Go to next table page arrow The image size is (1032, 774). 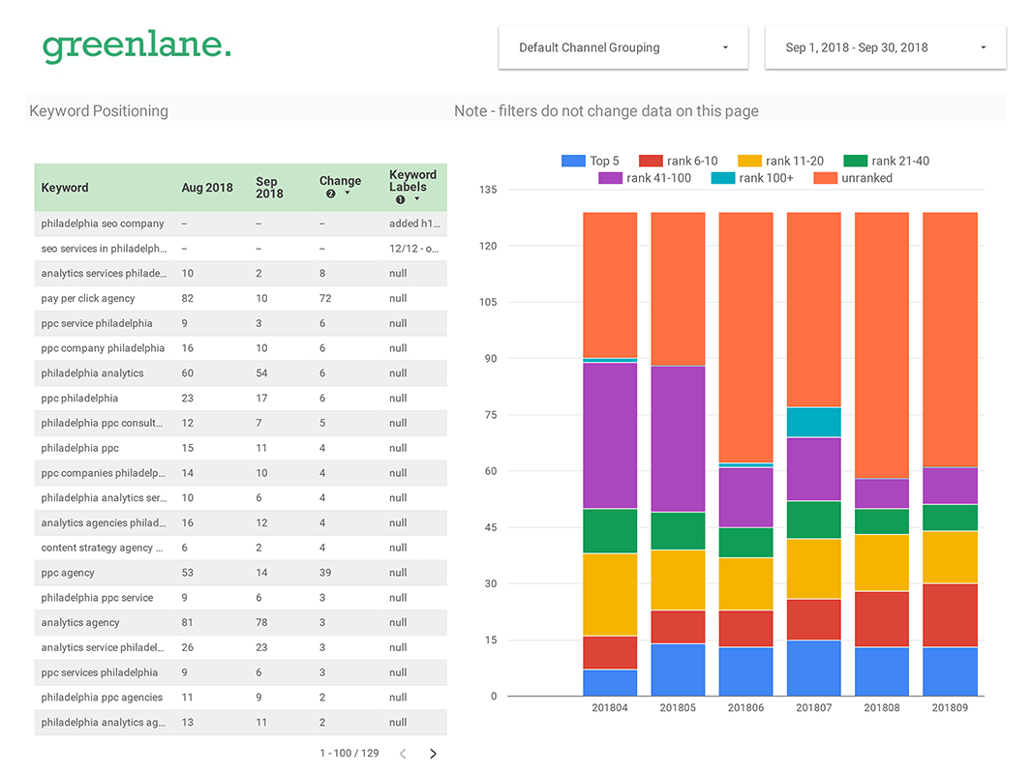(x=433, y=754)
